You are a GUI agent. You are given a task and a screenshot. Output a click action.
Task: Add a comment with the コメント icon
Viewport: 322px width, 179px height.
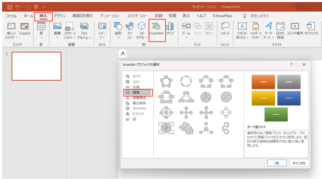pos(225,29)
